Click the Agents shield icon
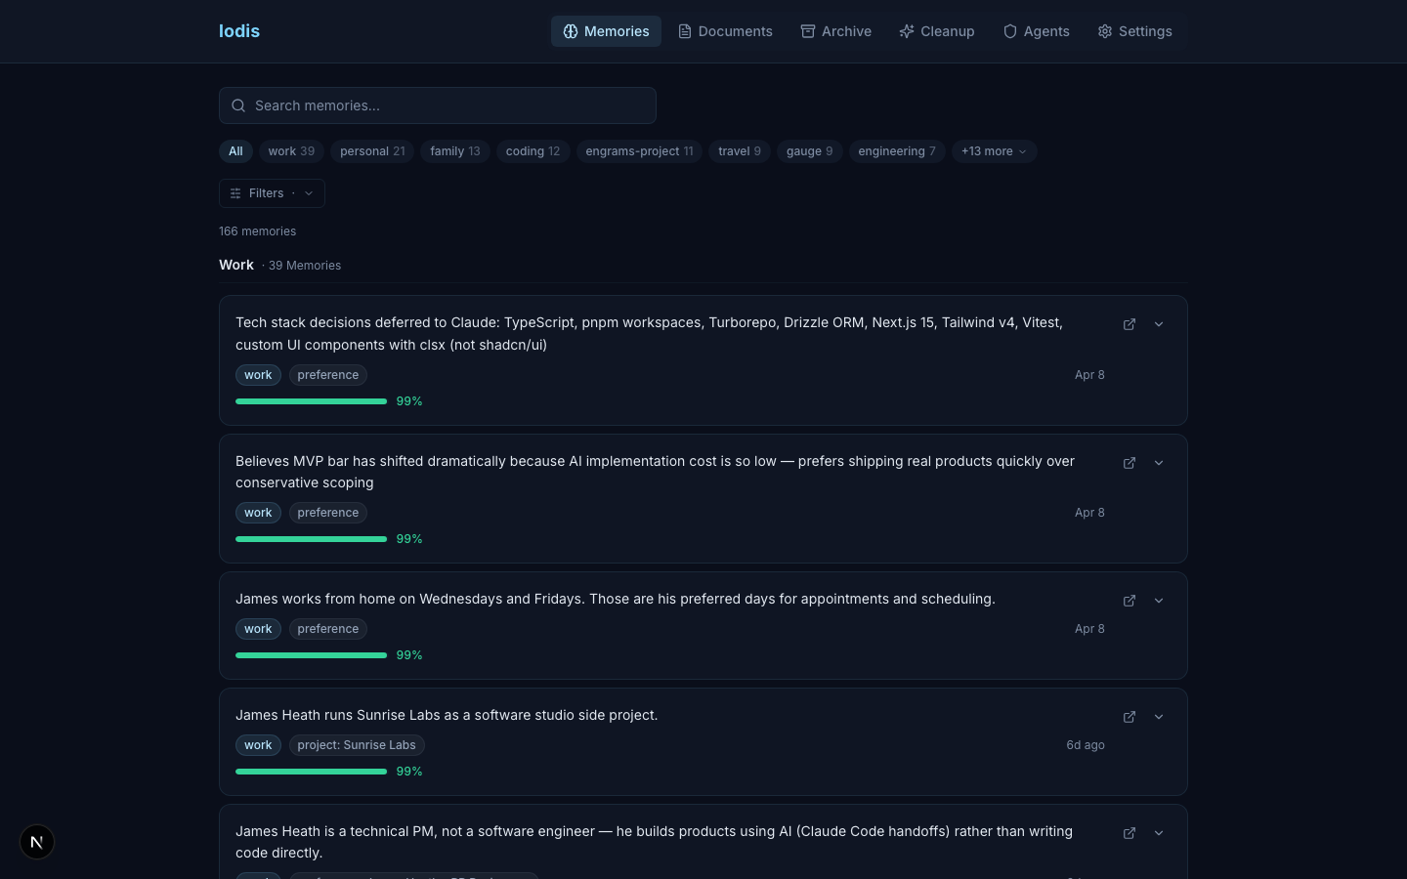 coord(1009,31)
